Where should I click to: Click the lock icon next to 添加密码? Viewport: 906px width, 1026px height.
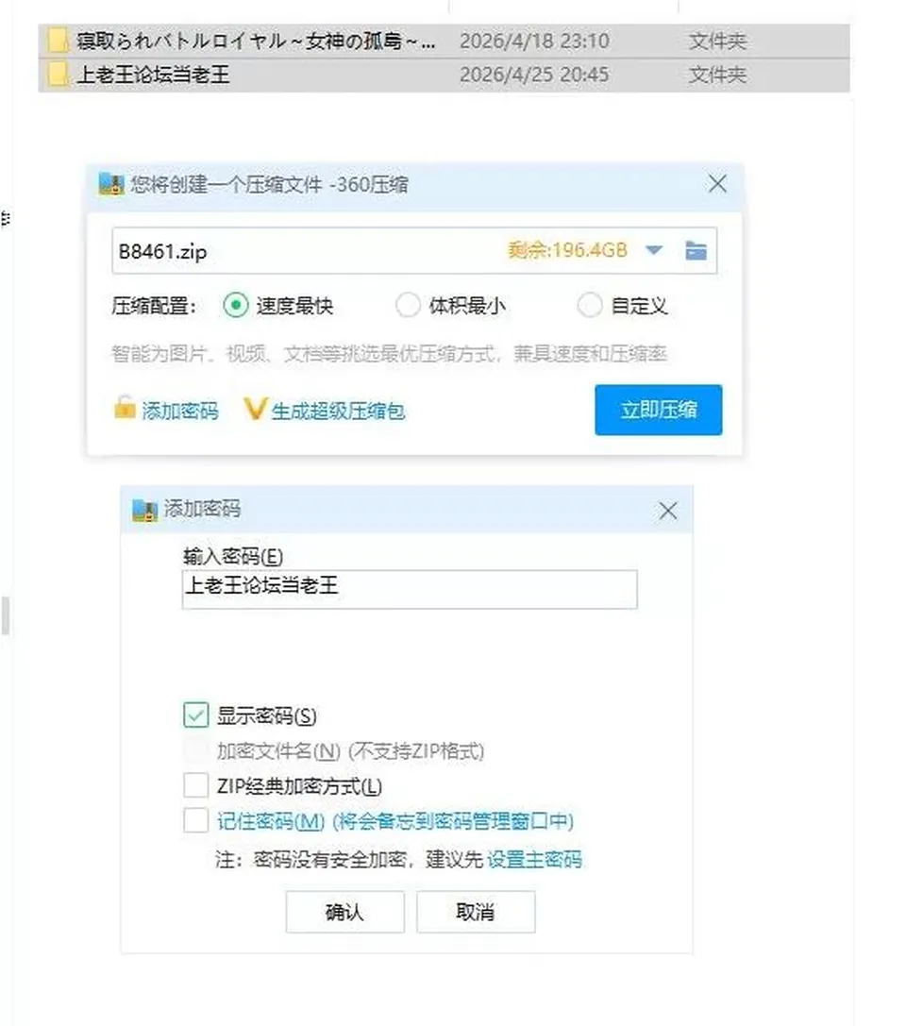click(125, 408)
